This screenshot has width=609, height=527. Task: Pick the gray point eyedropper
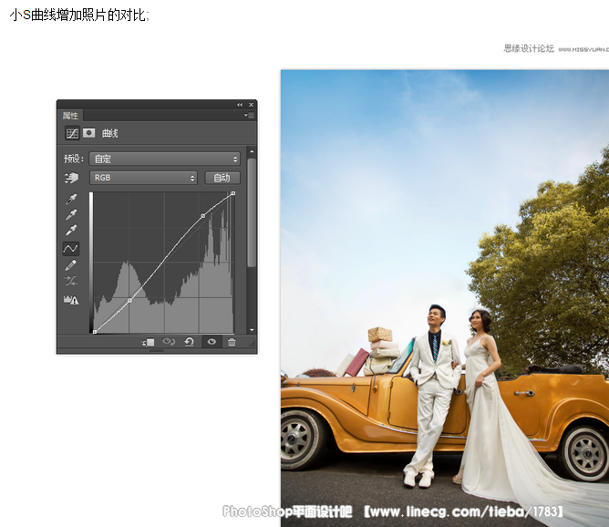coord(71,214)
